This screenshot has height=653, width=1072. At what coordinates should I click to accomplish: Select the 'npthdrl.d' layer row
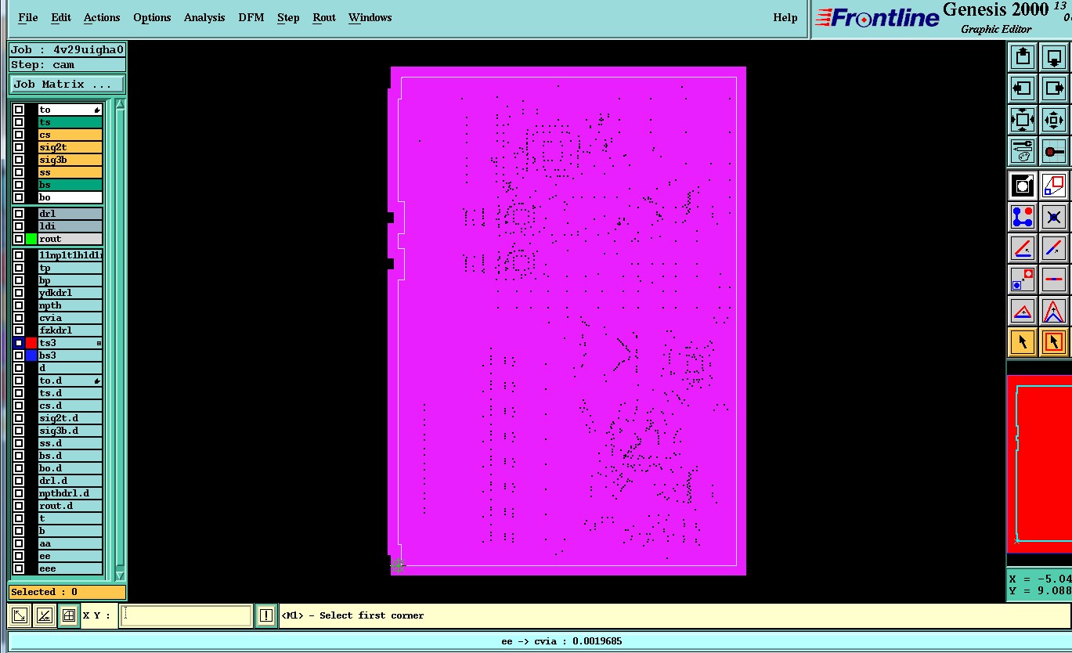click(70, 493)
